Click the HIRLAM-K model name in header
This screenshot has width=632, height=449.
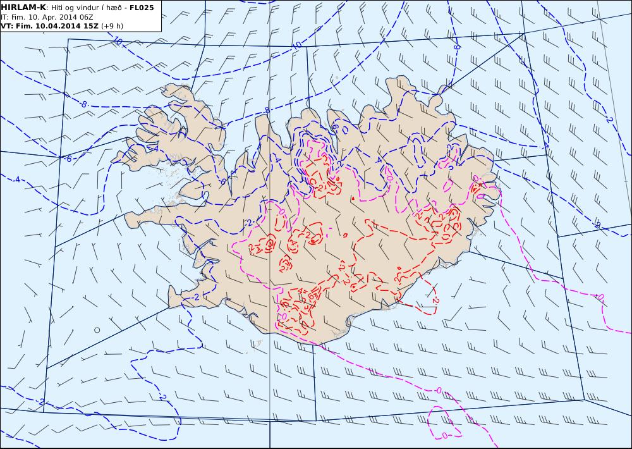23,8
